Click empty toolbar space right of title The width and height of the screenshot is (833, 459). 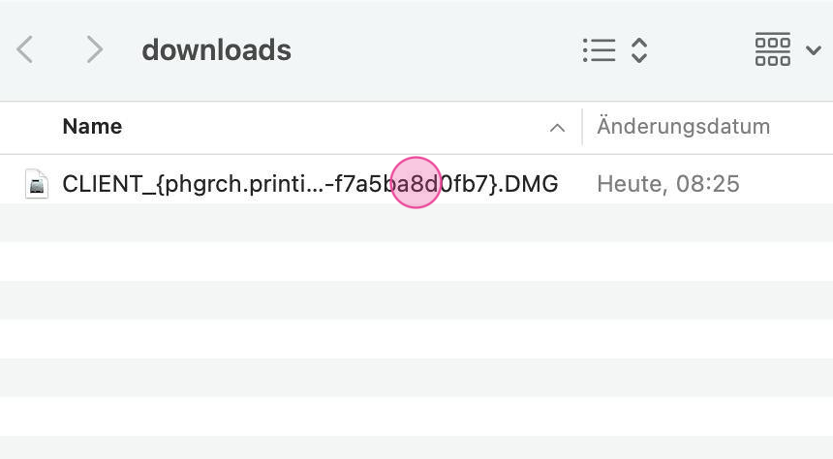click(436, 49)
